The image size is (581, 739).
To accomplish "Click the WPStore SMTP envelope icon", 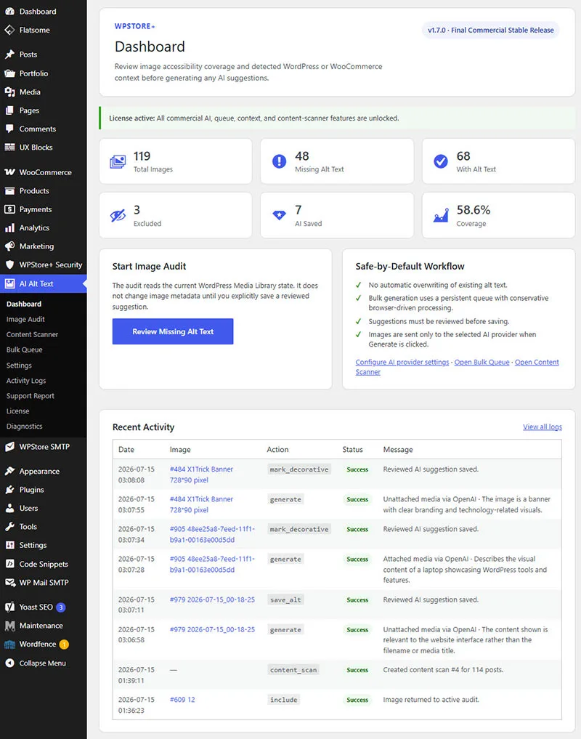I will [x=9, y=446].
